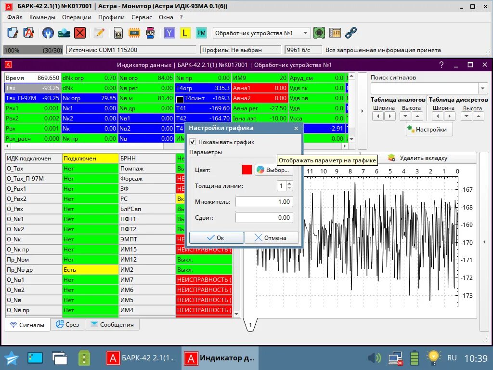Open the Операции menu
The width and height of the screenshot is (493, 370).
coord(77,17)
